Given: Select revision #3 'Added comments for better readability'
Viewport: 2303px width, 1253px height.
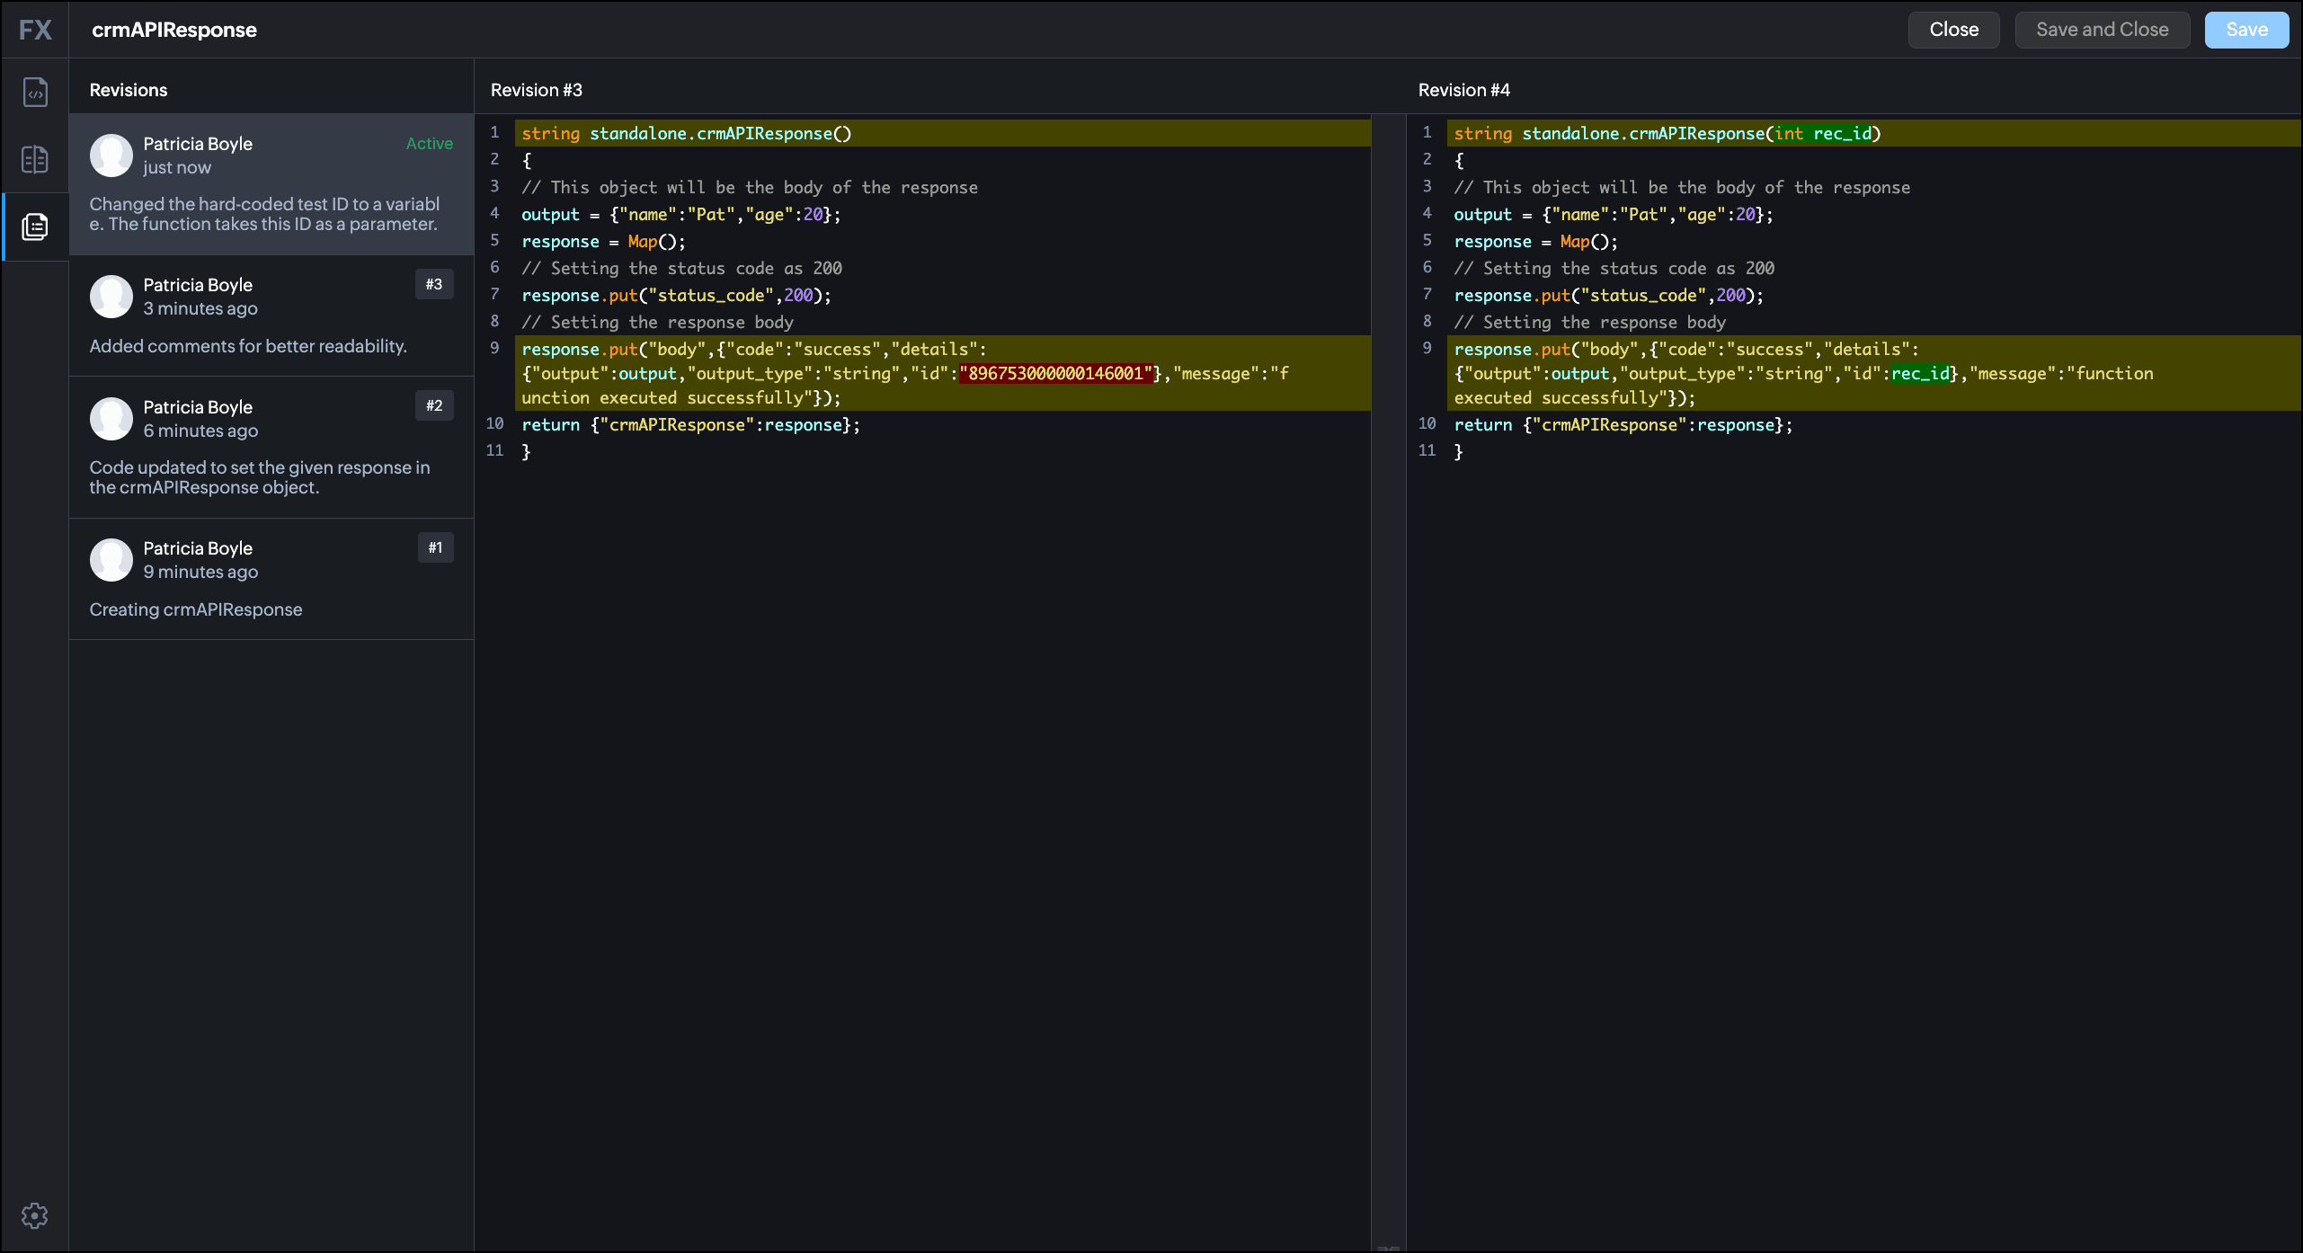Looking at the screenshot, I should click(271, 316).
